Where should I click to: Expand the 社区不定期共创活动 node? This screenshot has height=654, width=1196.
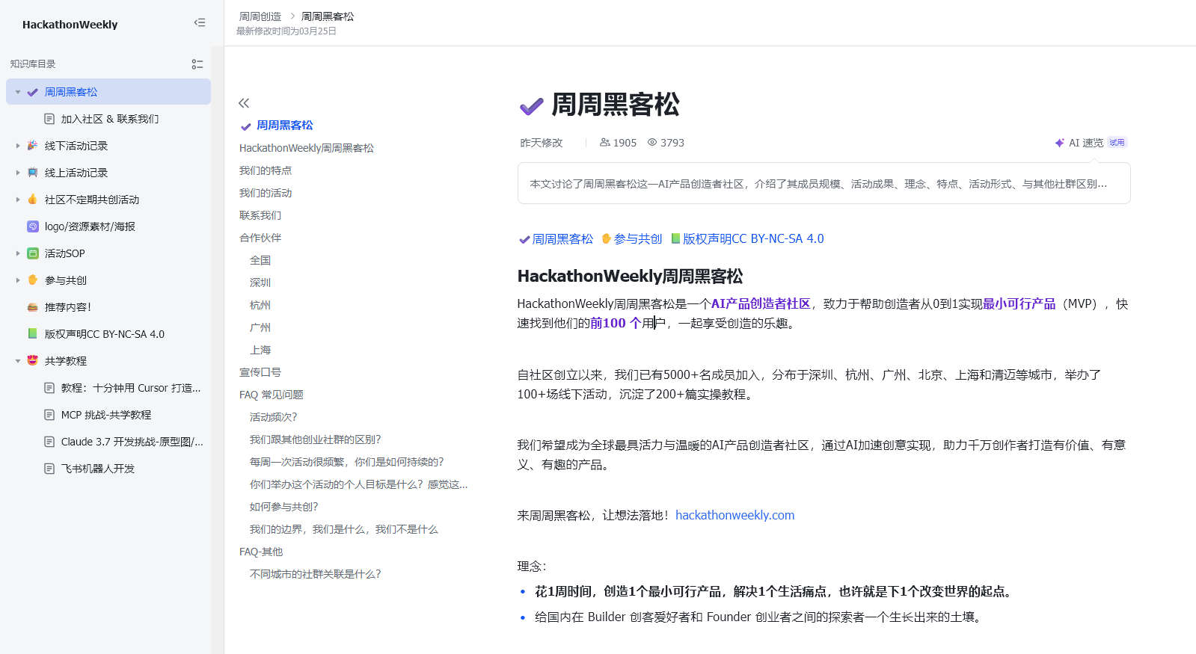click(x=18, y=200)
